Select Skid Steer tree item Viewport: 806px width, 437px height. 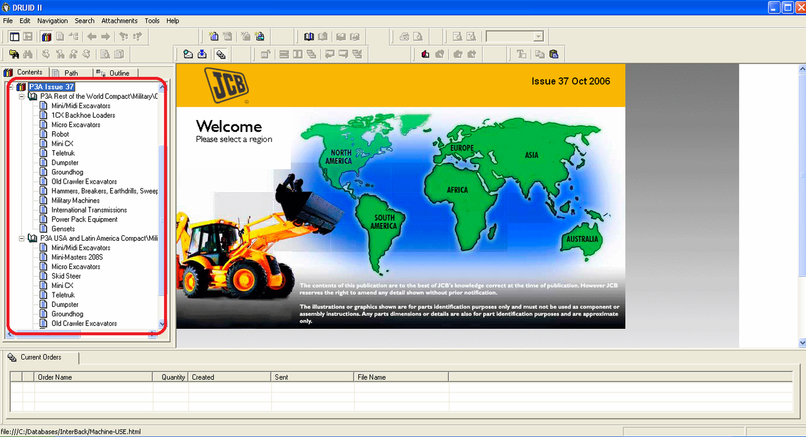point(66,276)
